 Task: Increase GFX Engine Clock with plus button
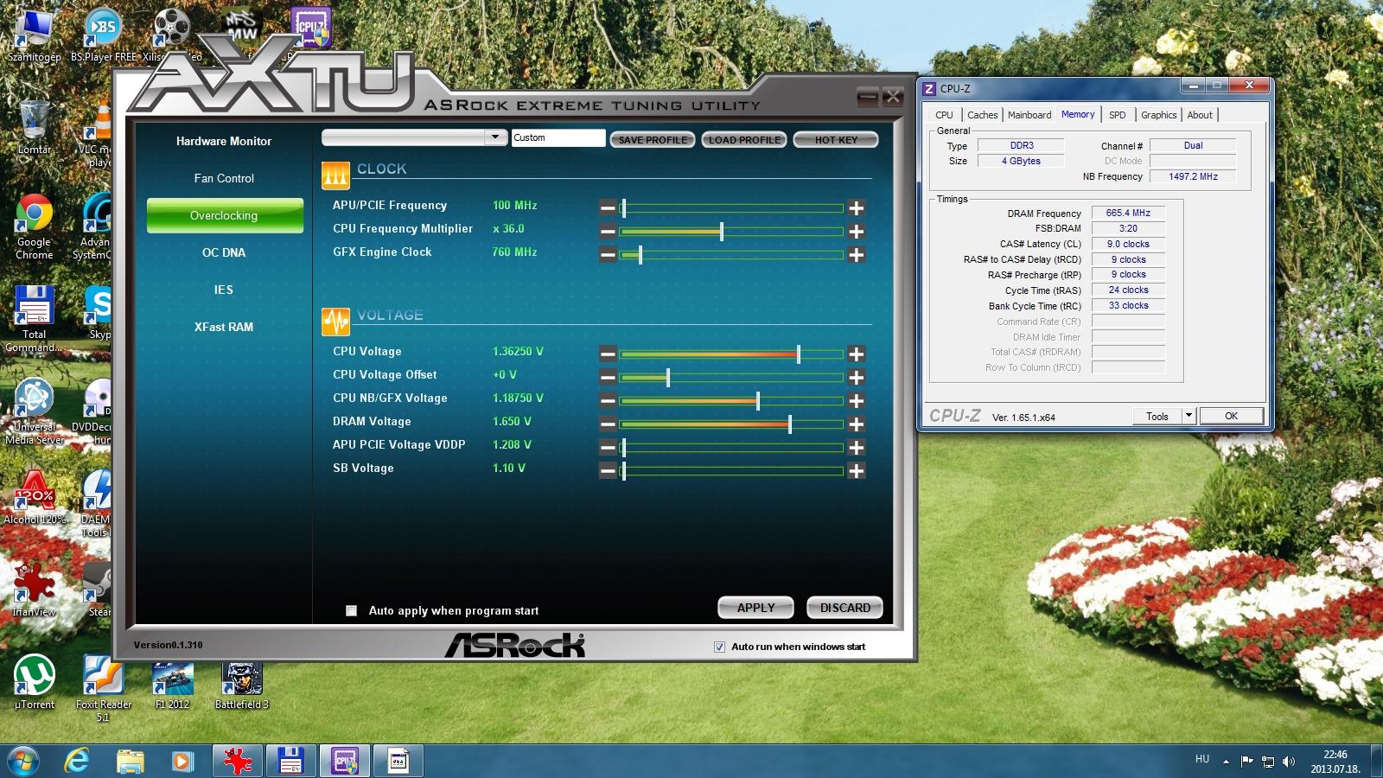pos(856,255)
